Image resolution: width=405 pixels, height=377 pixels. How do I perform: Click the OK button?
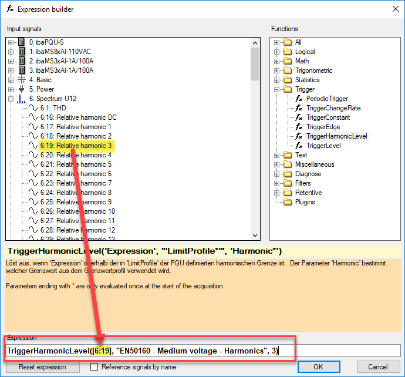tap(319, 366)
